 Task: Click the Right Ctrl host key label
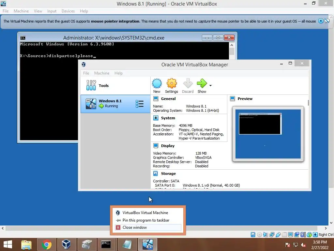[x=326, y=235]
